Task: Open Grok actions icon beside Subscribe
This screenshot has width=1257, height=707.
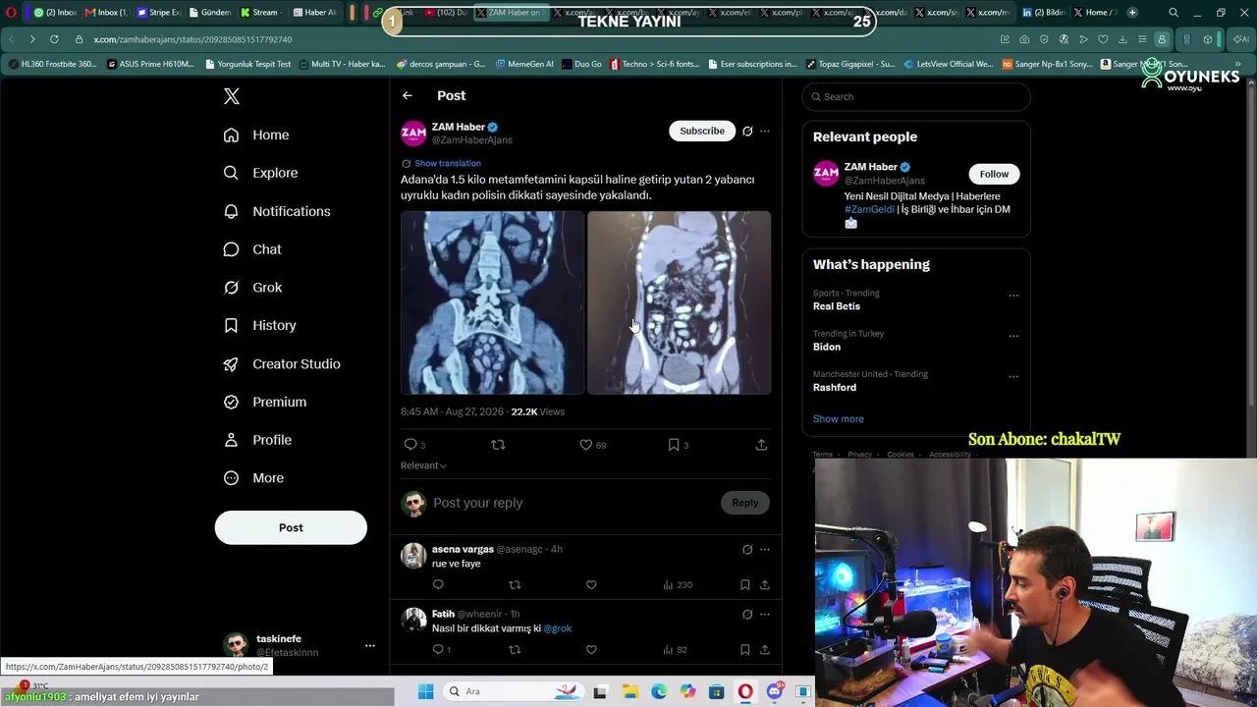Action: pyautogui.click(x=747, y=131)
